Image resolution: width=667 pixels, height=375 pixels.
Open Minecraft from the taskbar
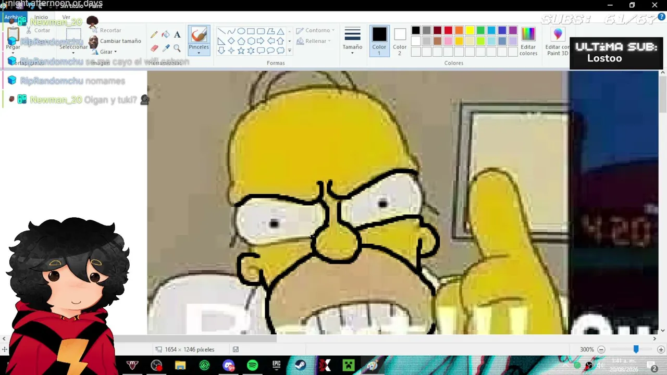348,366
